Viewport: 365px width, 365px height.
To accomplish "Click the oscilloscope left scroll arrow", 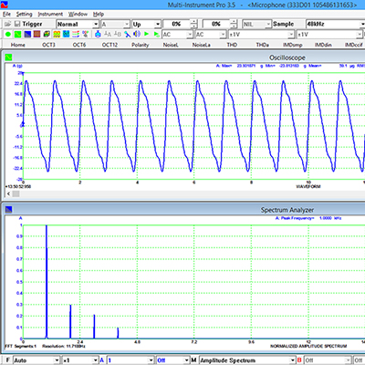I will (x=8, y=193).
